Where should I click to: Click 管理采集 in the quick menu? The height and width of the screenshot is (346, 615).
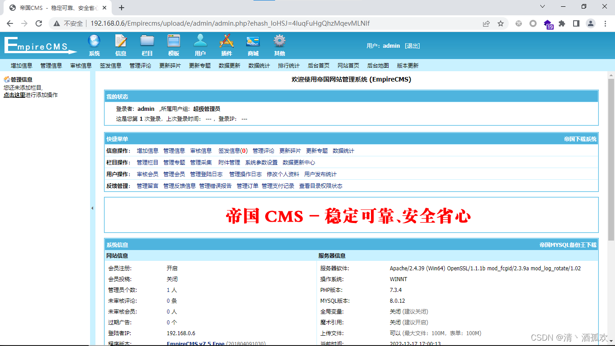tap(201, 163)
